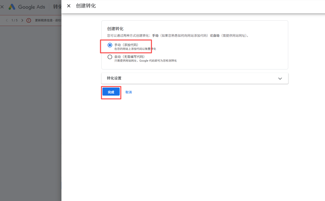Viewport: 325px width, 201px height.
Task: Close the 创建转化 dialog with the X icon
Action: point(69,6)
